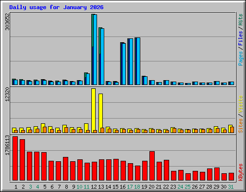Click the orange "Sites" legend label
The image size is (246, 192).
point(241,126)
